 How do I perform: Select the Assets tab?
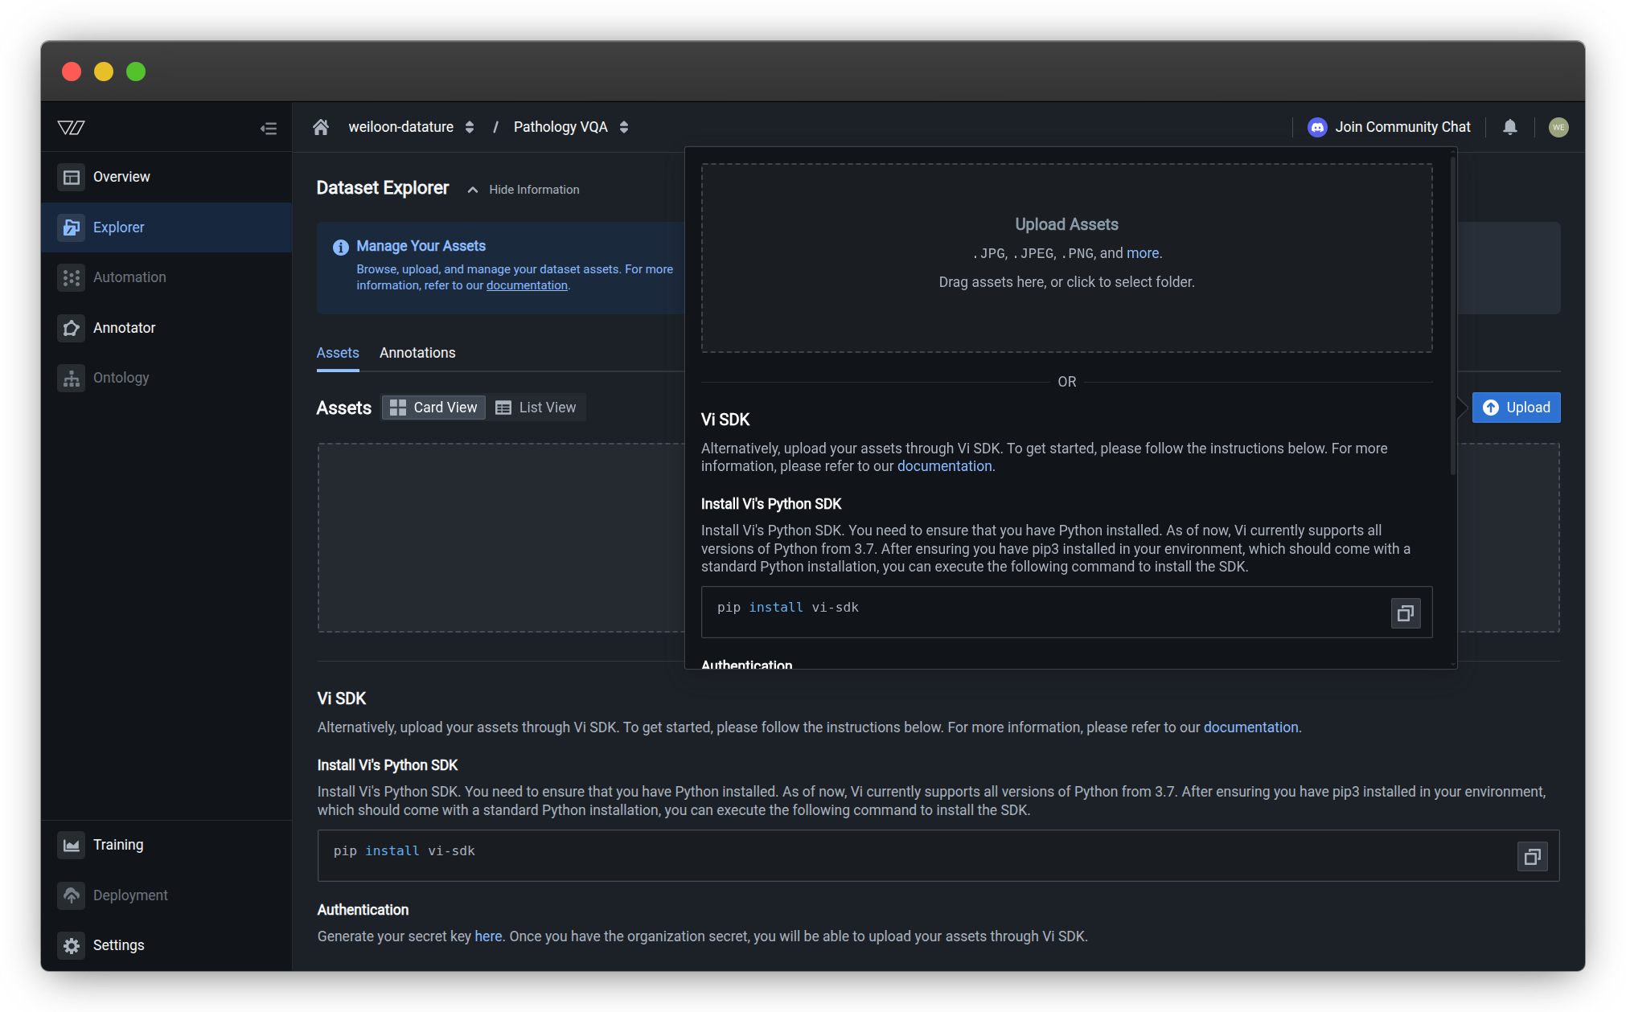click(337, 353)
